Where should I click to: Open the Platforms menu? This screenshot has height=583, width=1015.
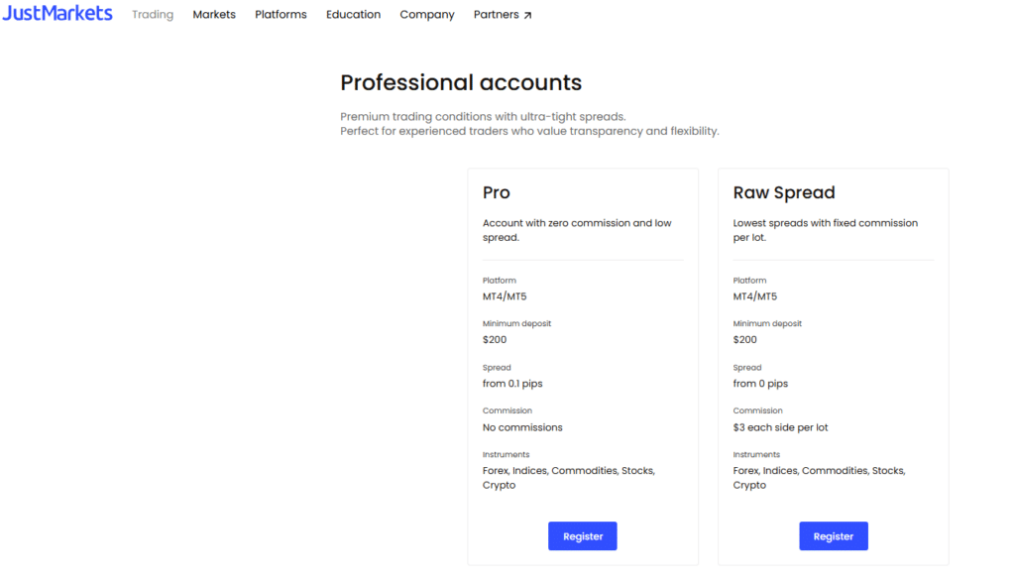point(281,14)
